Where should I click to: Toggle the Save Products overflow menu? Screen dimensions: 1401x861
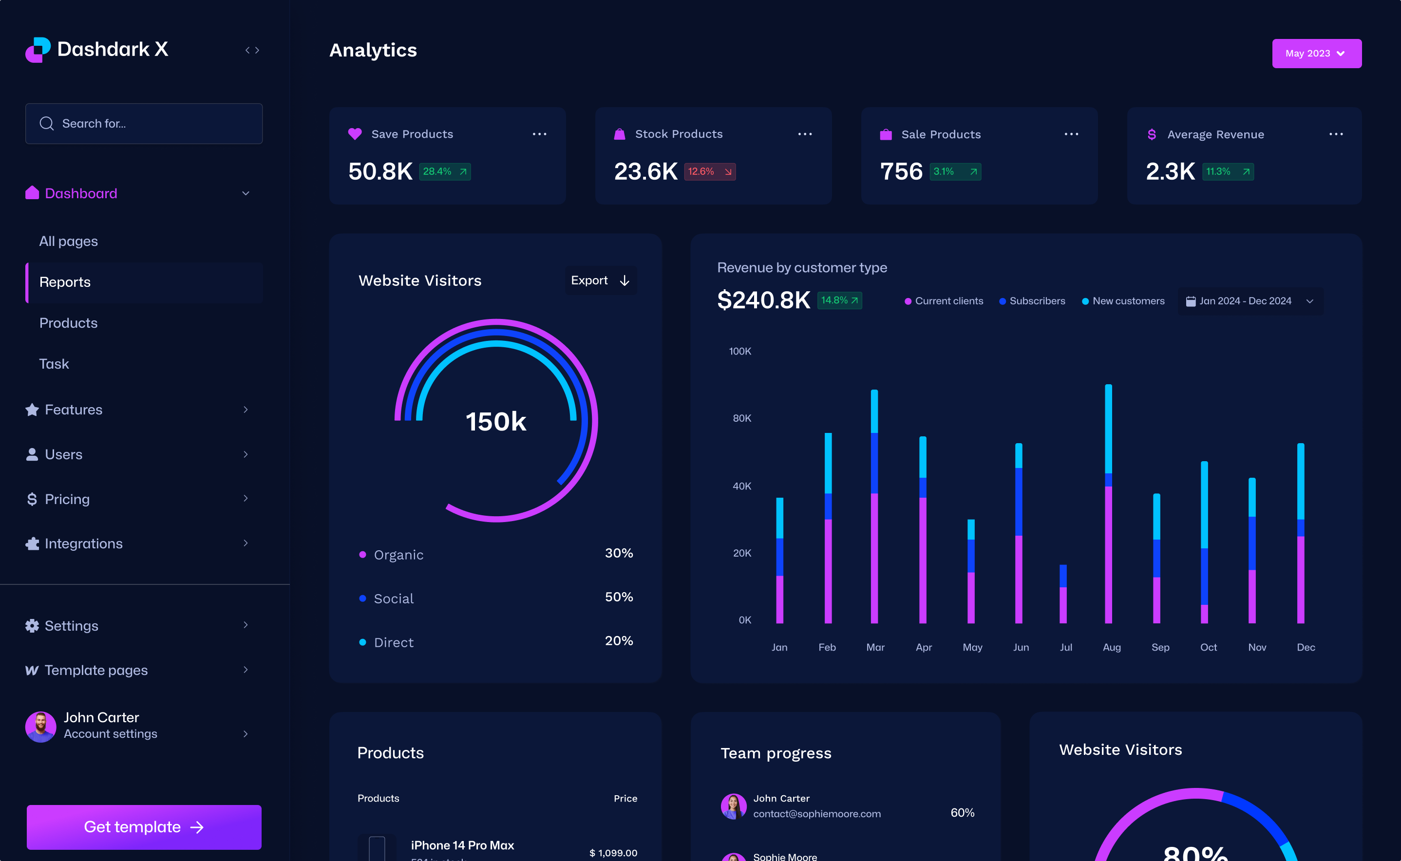tap(539, 134)
